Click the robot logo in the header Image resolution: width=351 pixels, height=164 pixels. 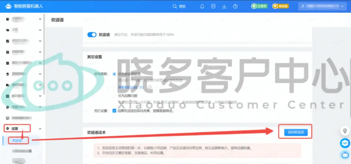[x=9, y=6]
